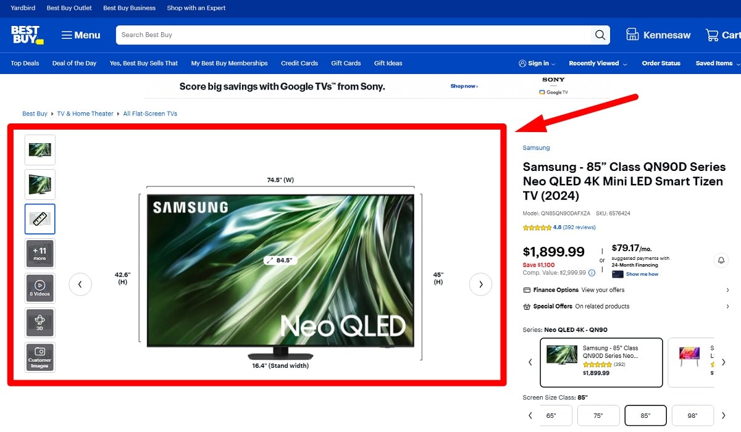Set a price alert with the bell icon
This screenshot has width=741, height=432.
(721, 260)
